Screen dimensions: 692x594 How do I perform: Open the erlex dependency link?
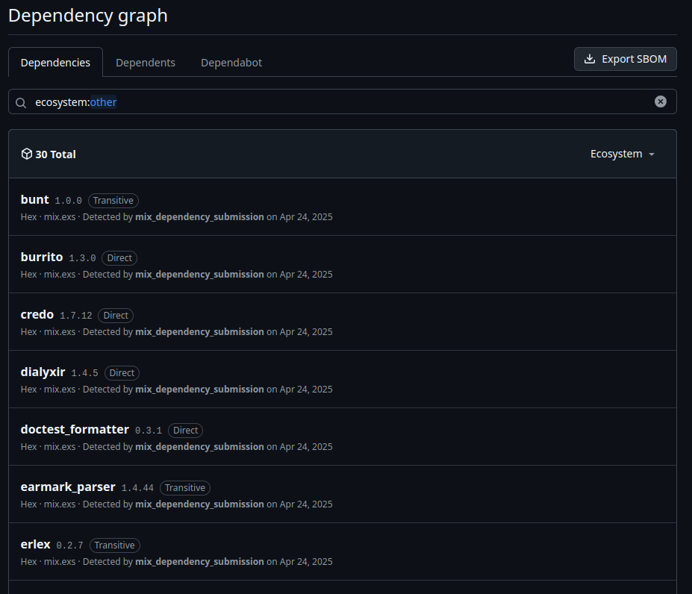coord(36,545)
